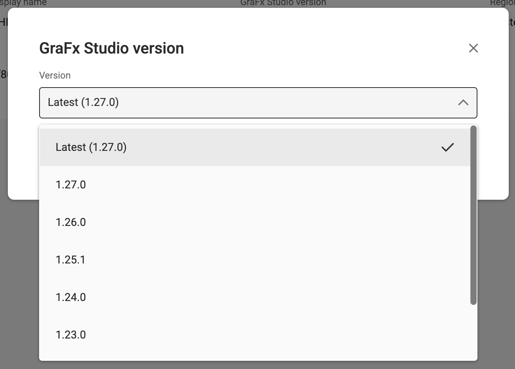Click the dropdown list scrollbar
Viewport: 515px width, 369px height.
click(473, 215)
